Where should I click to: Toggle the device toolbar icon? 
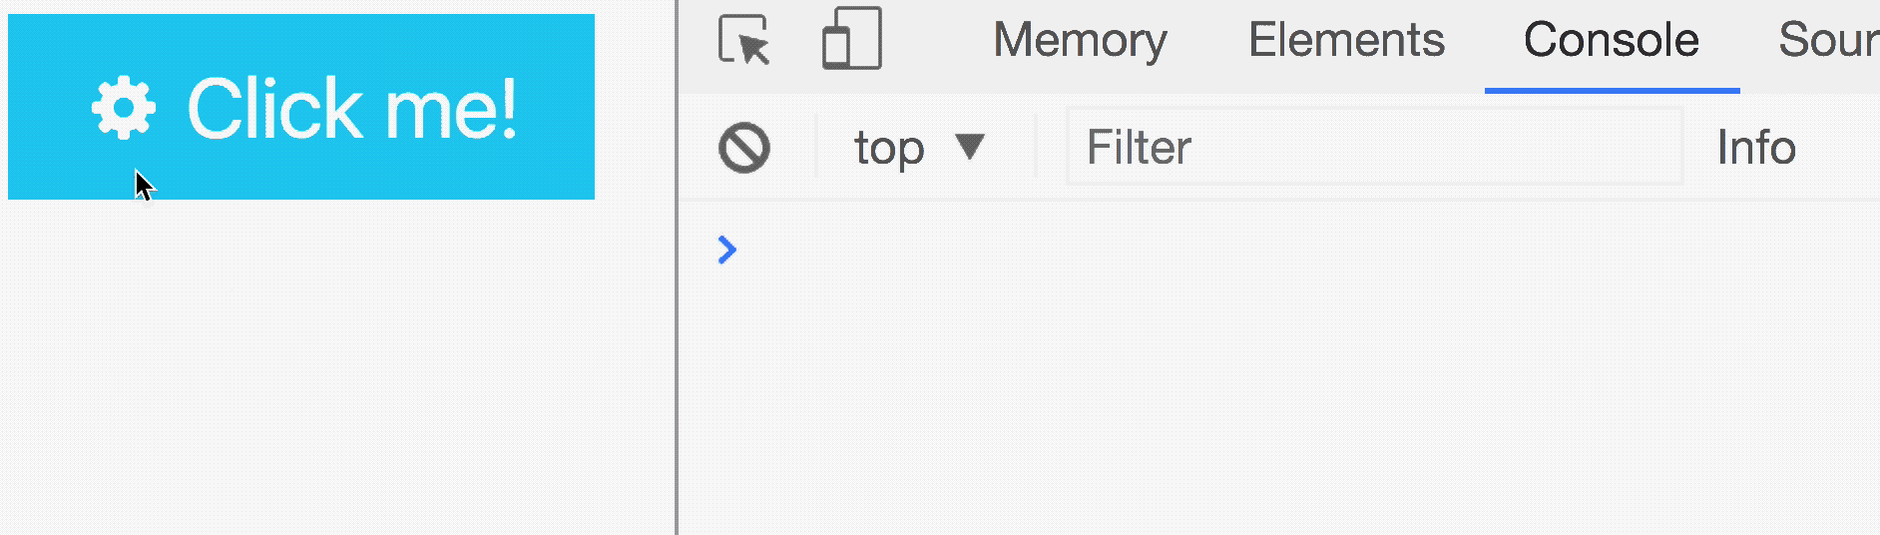[x=851, y=40]
